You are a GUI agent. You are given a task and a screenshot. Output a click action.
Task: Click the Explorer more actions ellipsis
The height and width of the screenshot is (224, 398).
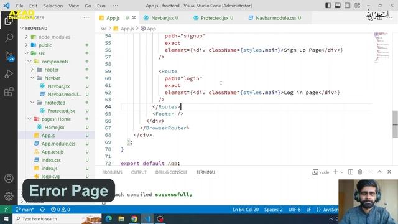coord(86,18)
